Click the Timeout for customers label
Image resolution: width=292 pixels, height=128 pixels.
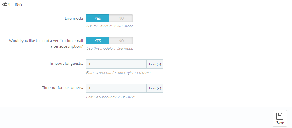(x=62, y=88)
